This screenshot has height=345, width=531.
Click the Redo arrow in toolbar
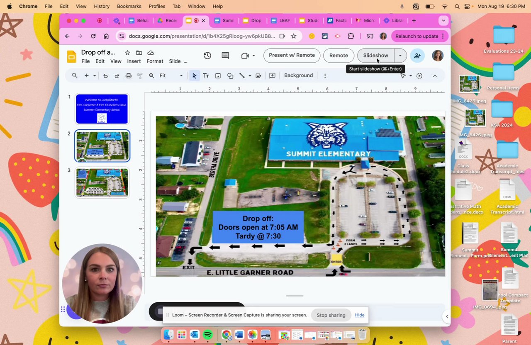tap(117, 76)
